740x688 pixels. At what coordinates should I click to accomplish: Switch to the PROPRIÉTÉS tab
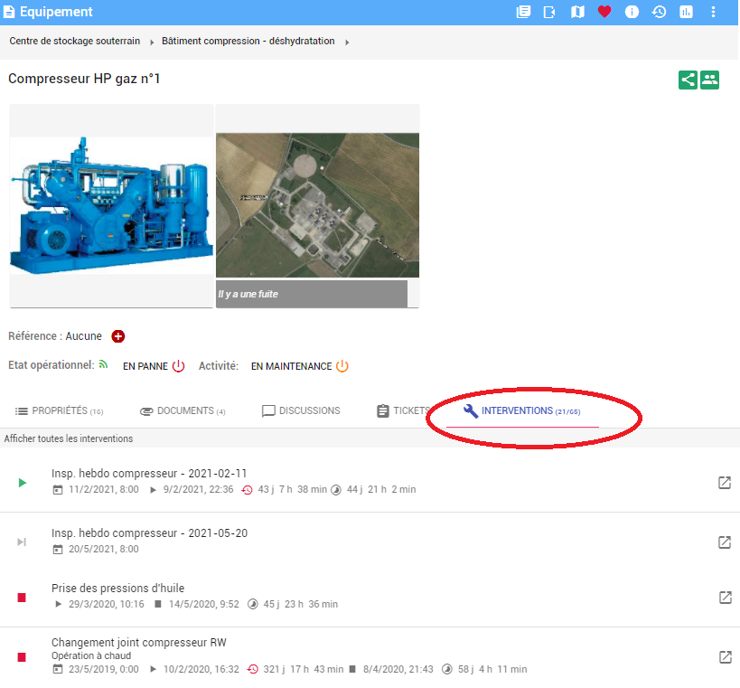59,410
